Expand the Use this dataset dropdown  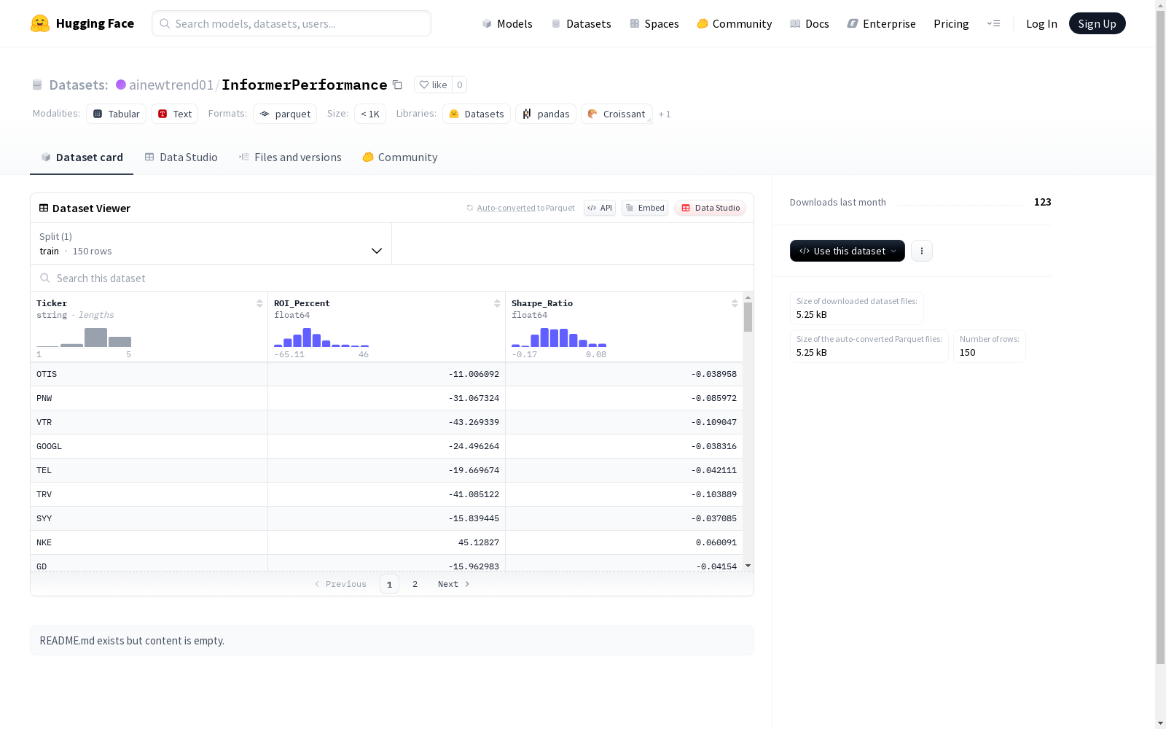click(848, 251)
